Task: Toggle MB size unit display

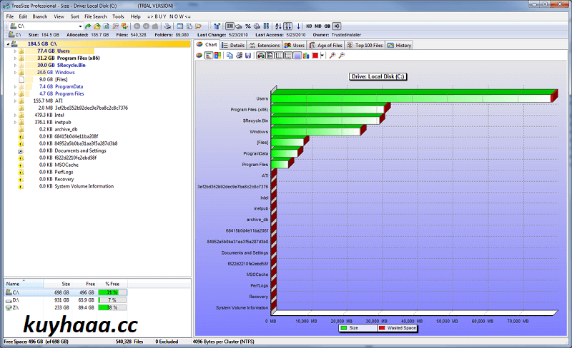Action: coord(318,26)
